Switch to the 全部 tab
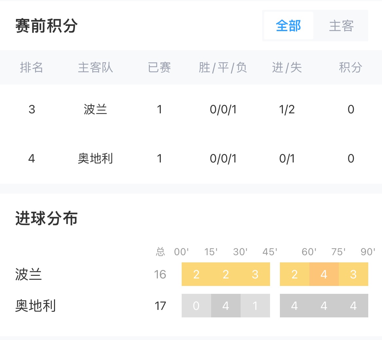This screenshot has height=340, width=382. [x=288, y=26]
